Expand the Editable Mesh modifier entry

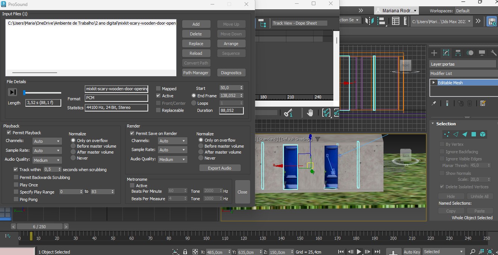coord(434,83)
